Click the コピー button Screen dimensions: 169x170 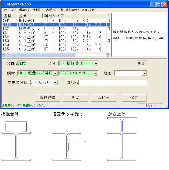104,98
